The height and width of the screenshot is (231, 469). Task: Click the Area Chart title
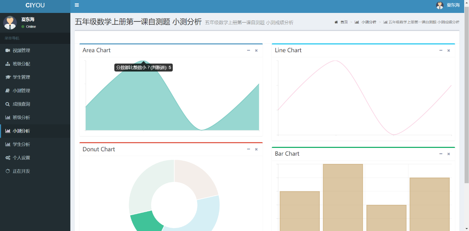(x=97, y=50)
